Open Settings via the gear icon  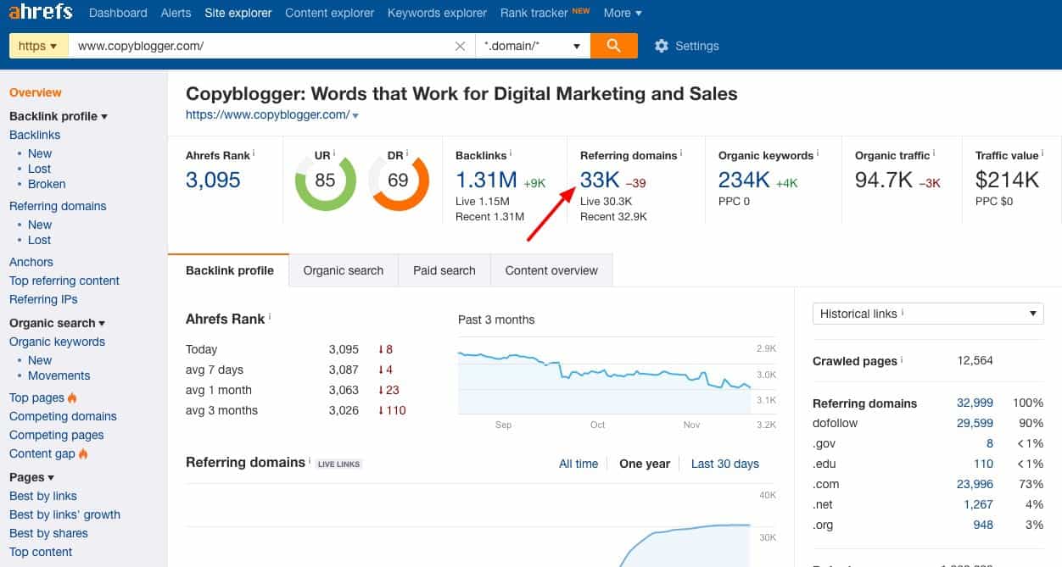coord(662,46)
